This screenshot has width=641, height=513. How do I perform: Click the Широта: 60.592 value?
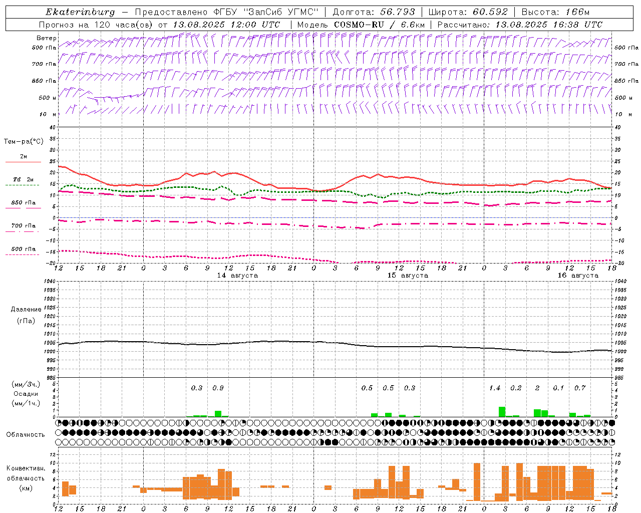tap(468, 12)
